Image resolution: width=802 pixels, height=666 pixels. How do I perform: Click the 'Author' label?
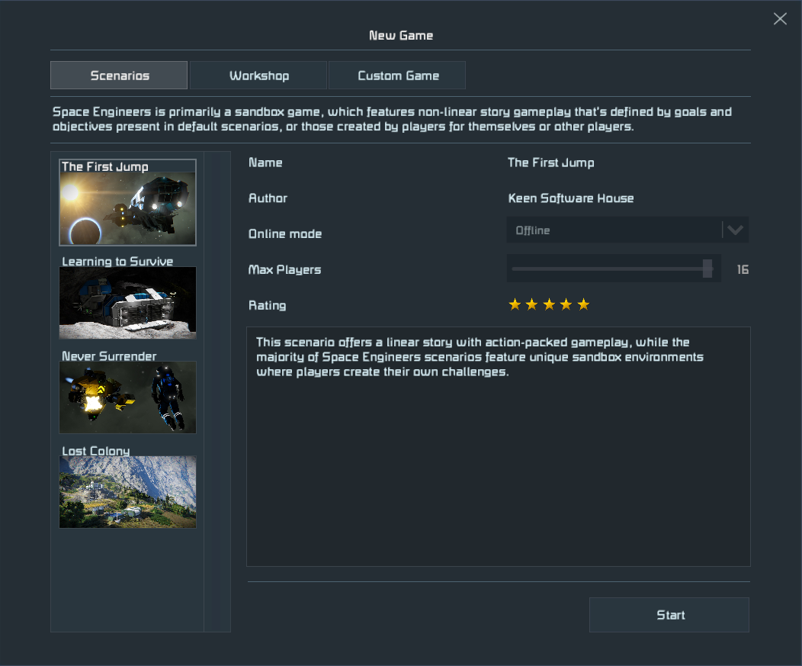point(268,198)
